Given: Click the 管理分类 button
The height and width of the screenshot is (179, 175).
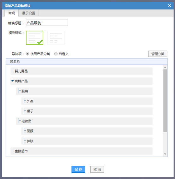Looking at the screenshot, I should tap(158, 54).
